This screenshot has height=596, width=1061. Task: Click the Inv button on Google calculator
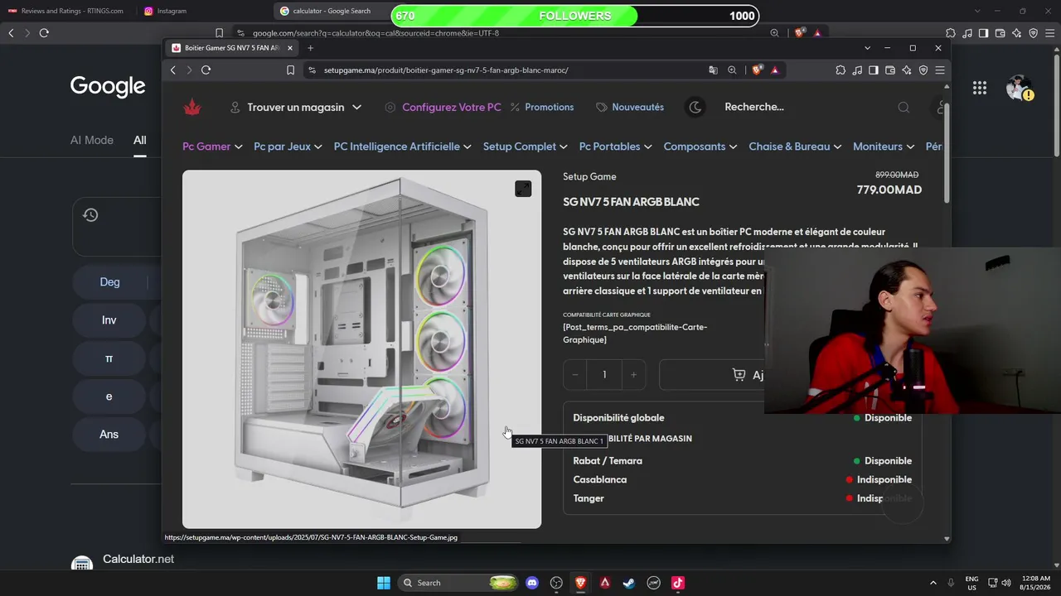coord(109,320)
